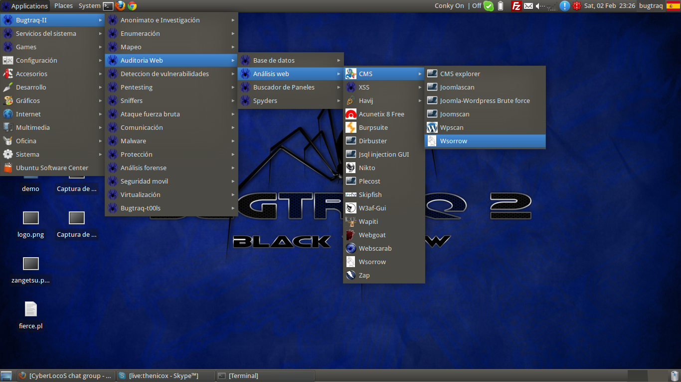Viewport: 681px width, 382px height.
Task: Open Wsorrow listed below Webscarab
Action: (x=384, y=262)
